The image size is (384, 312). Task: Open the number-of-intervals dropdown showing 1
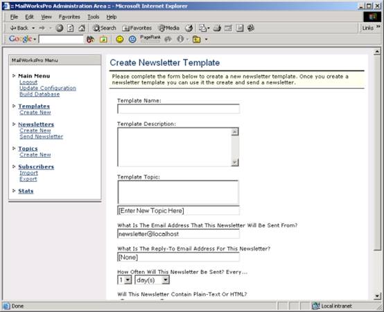pyautogui.click(x=124, y=280)
